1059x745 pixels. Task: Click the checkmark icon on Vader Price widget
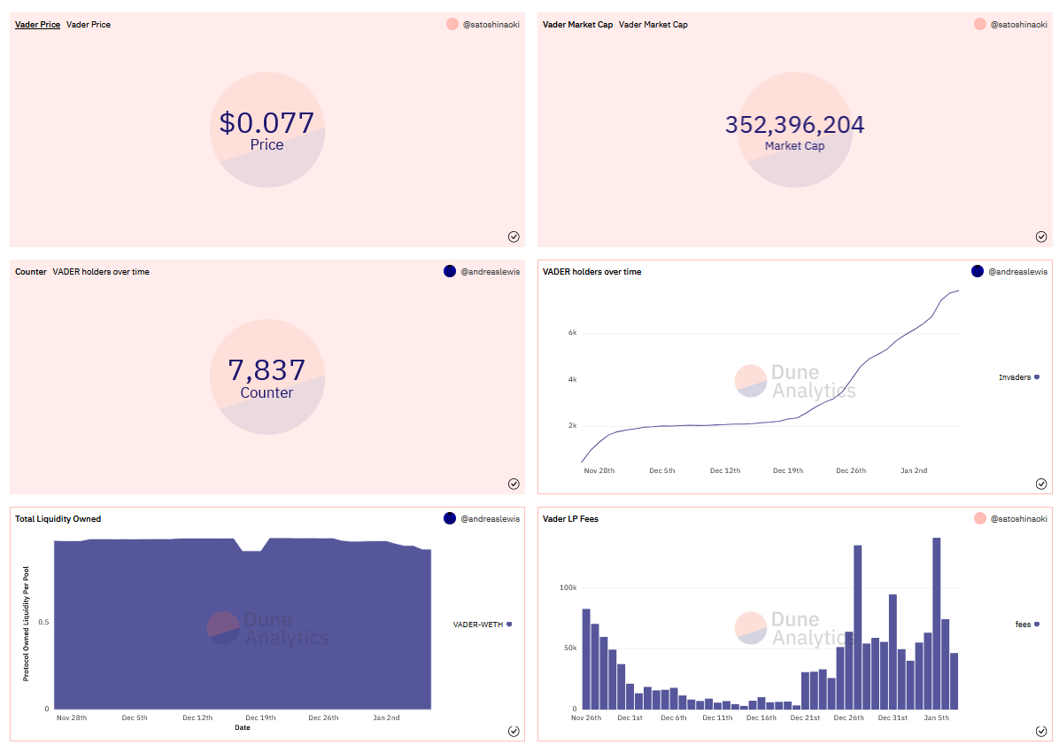coord(514,237)
